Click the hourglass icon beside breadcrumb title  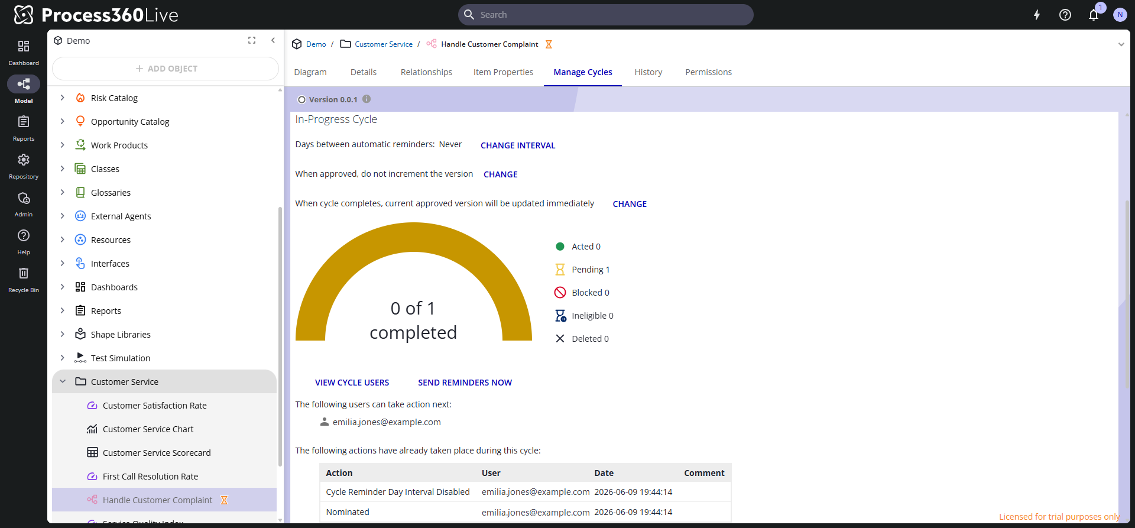[x=549, y=44]
